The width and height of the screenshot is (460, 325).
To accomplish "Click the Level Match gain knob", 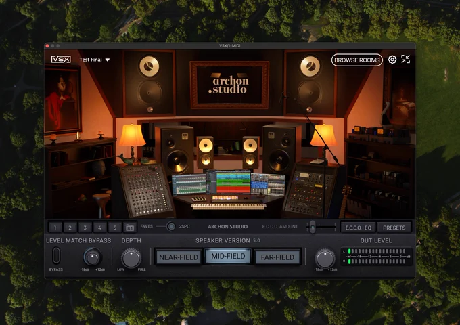I will click(x=93, y=257).
